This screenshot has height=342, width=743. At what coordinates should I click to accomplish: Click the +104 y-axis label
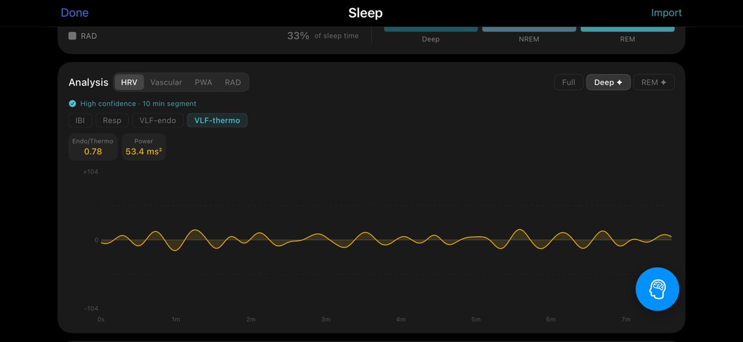(90, 172)
